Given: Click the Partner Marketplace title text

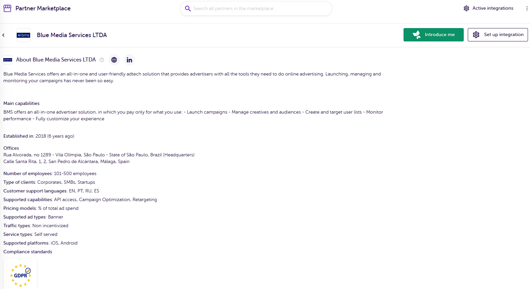Looking at the screenshot, I should coord(43,8).
